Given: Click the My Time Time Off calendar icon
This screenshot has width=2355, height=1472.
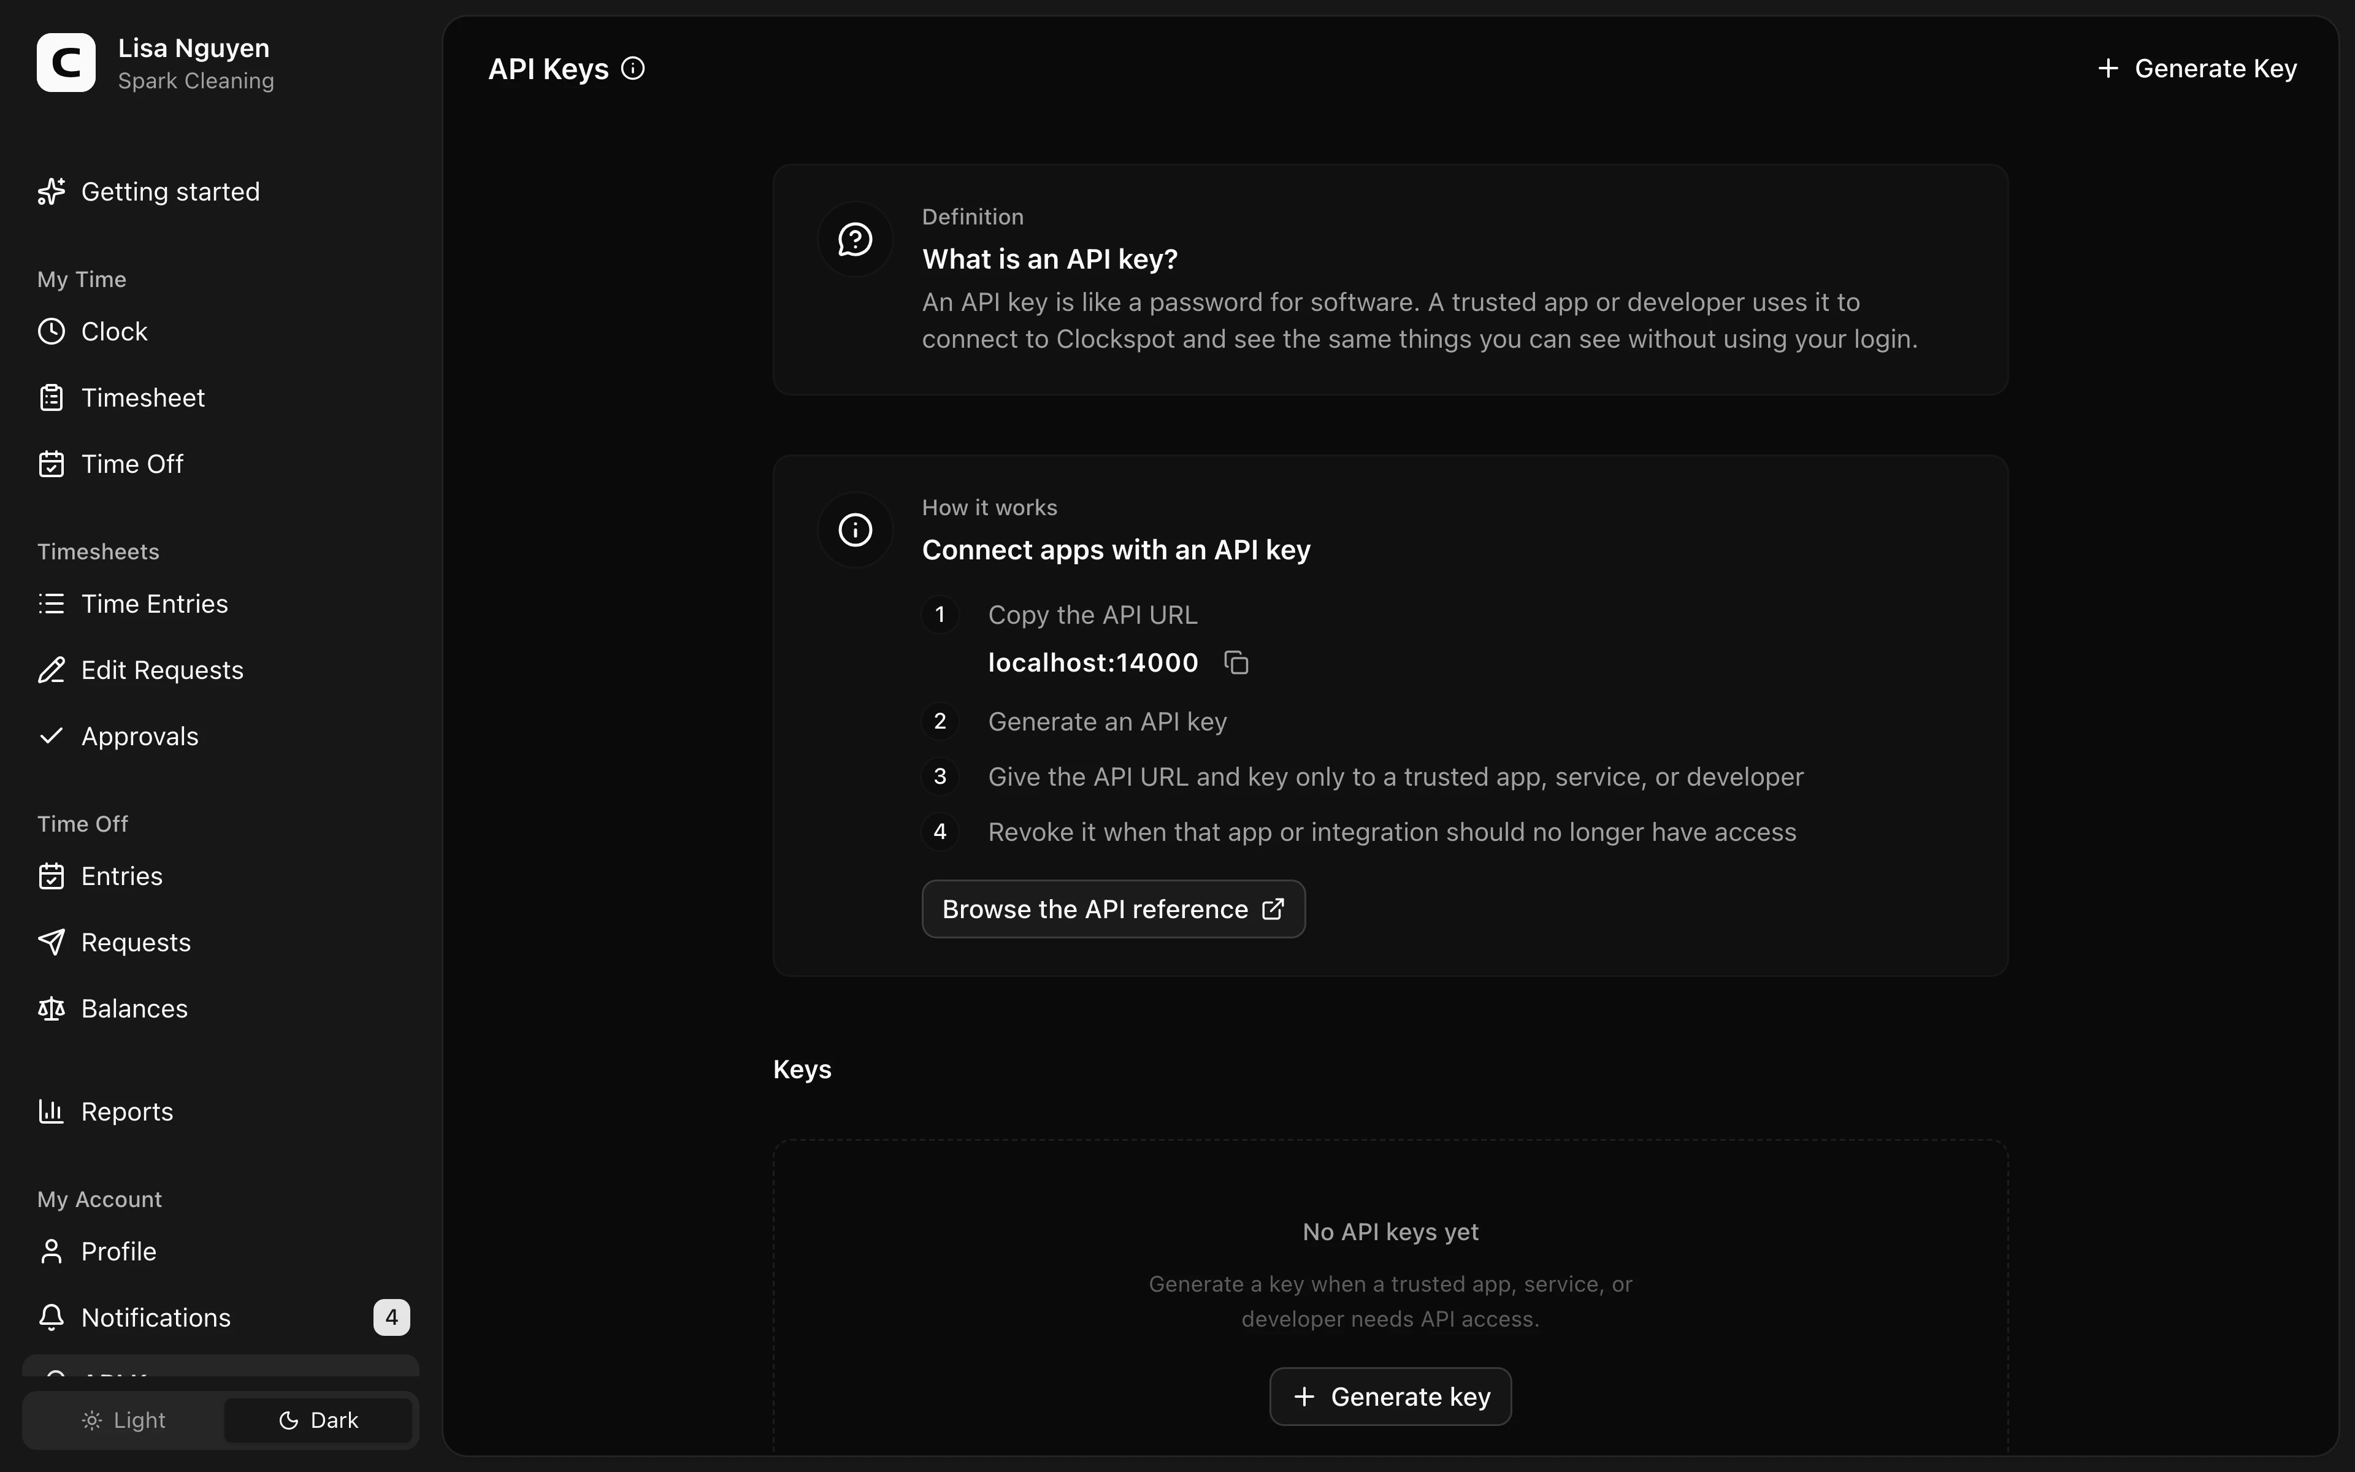Looking at the screenshot, I should [52, 464].
